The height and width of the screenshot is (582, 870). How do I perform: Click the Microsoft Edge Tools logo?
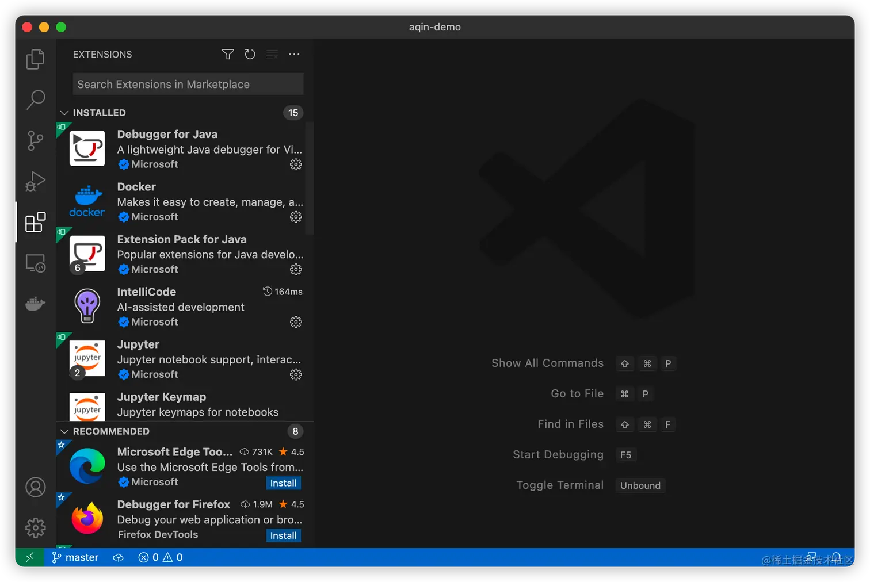[87, 466]
